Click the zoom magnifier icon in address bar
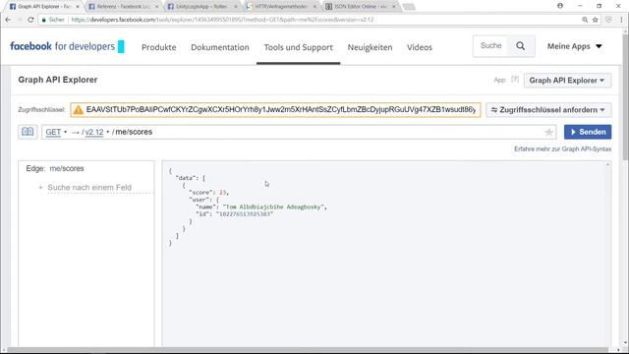The width and height of the screenshot is (629, 354). tap(585, 20)
